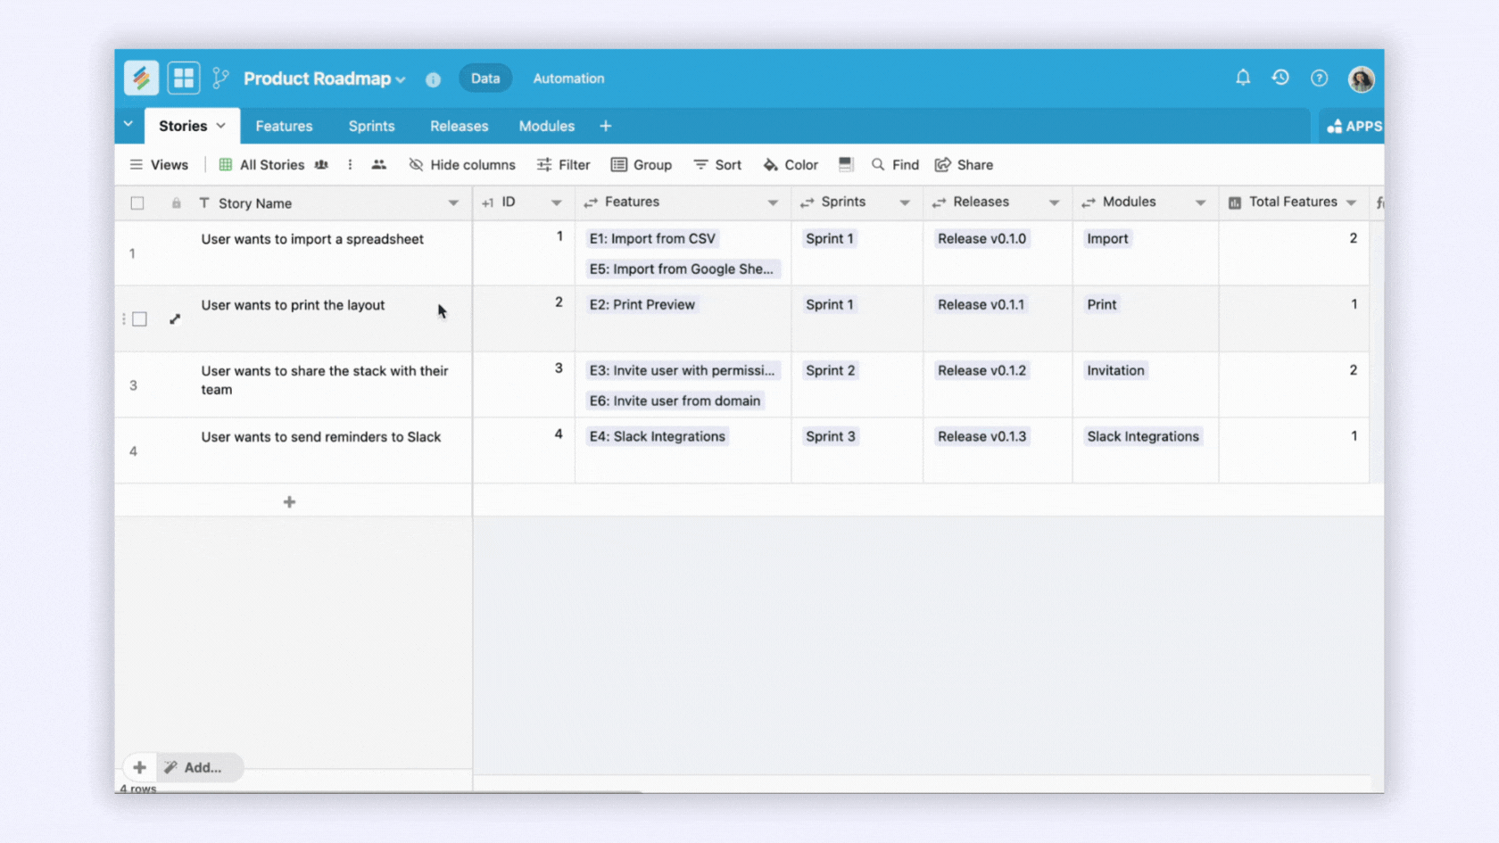This screenshot has width=1499, height=843.
Task: Click the notifications bell icon
Action: [1242, 78]
